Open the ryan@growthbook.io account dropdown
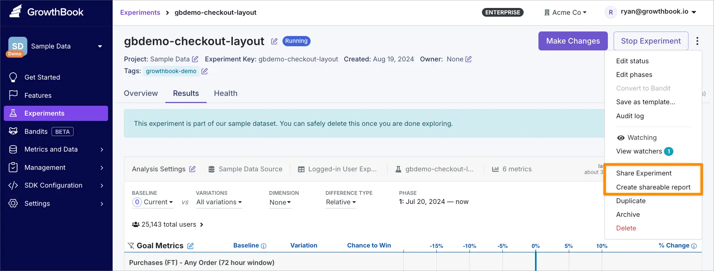The image size is (714, 271). pyautogui.click(x=659, y=12)
